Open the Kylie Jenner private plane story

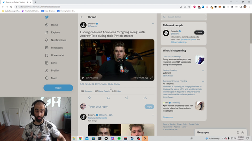(x=178, y=108)
